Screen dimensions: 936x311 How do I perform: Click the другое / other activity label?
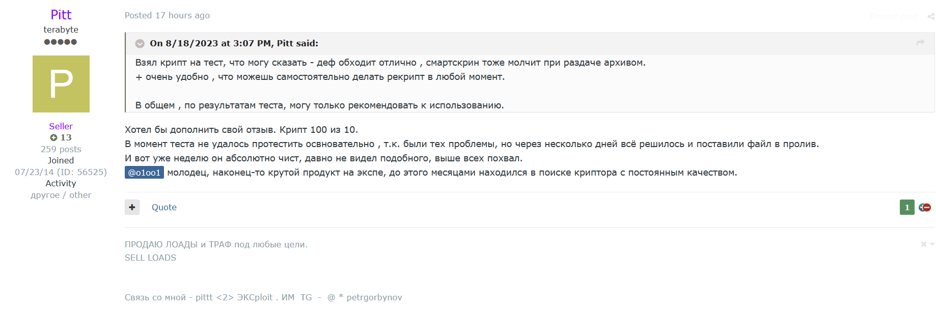pos(61,195)
